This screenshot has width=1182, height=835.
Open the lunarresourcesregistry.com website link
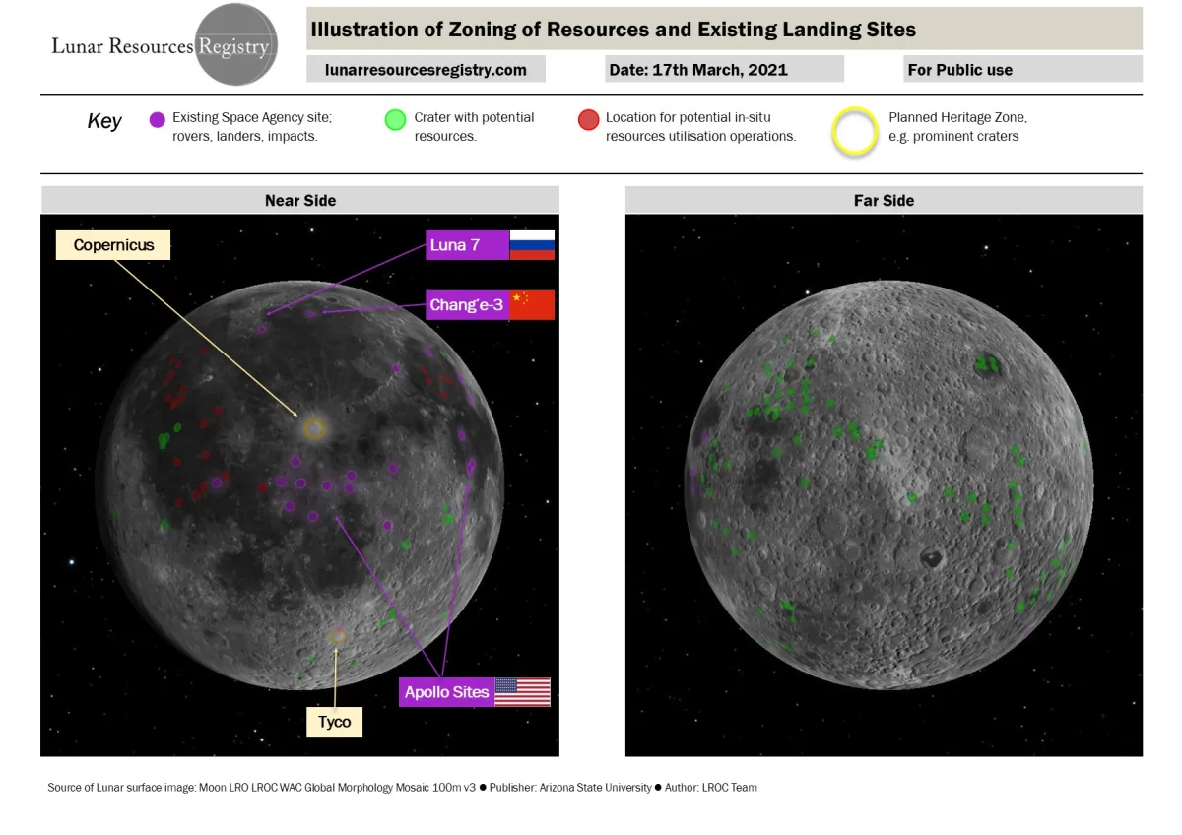426,69
